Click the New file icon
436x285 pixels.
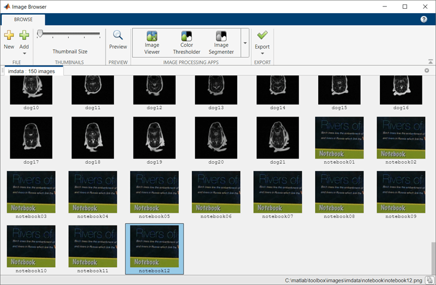pos(9,35)
